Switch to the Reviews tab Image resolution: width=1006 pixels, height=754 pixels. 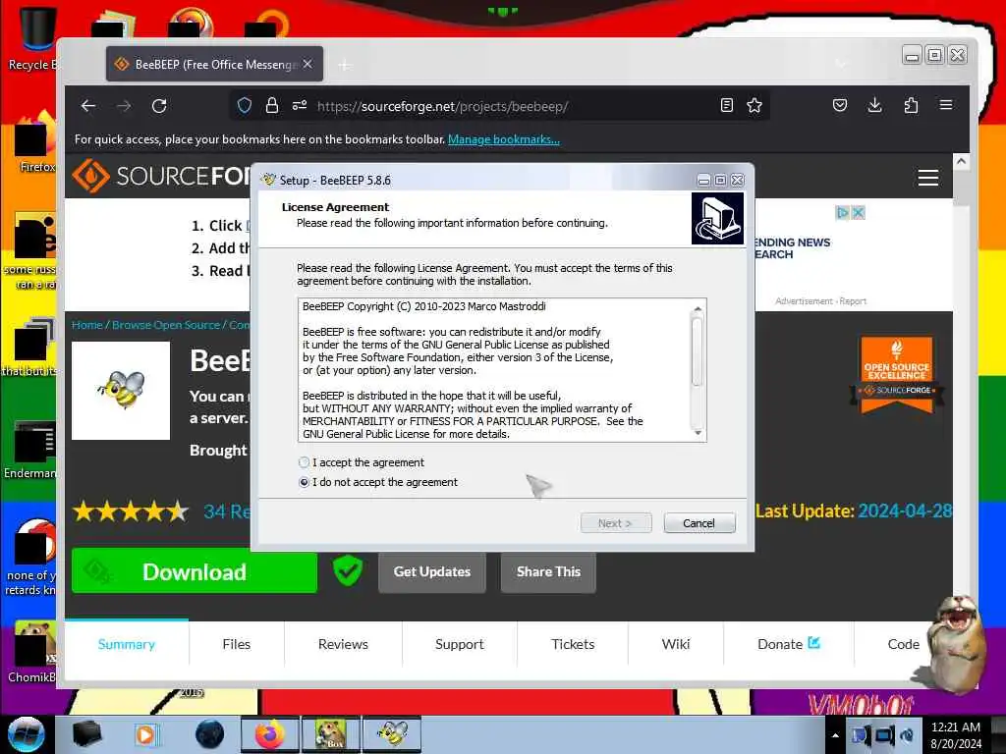[x=343, y=644]
